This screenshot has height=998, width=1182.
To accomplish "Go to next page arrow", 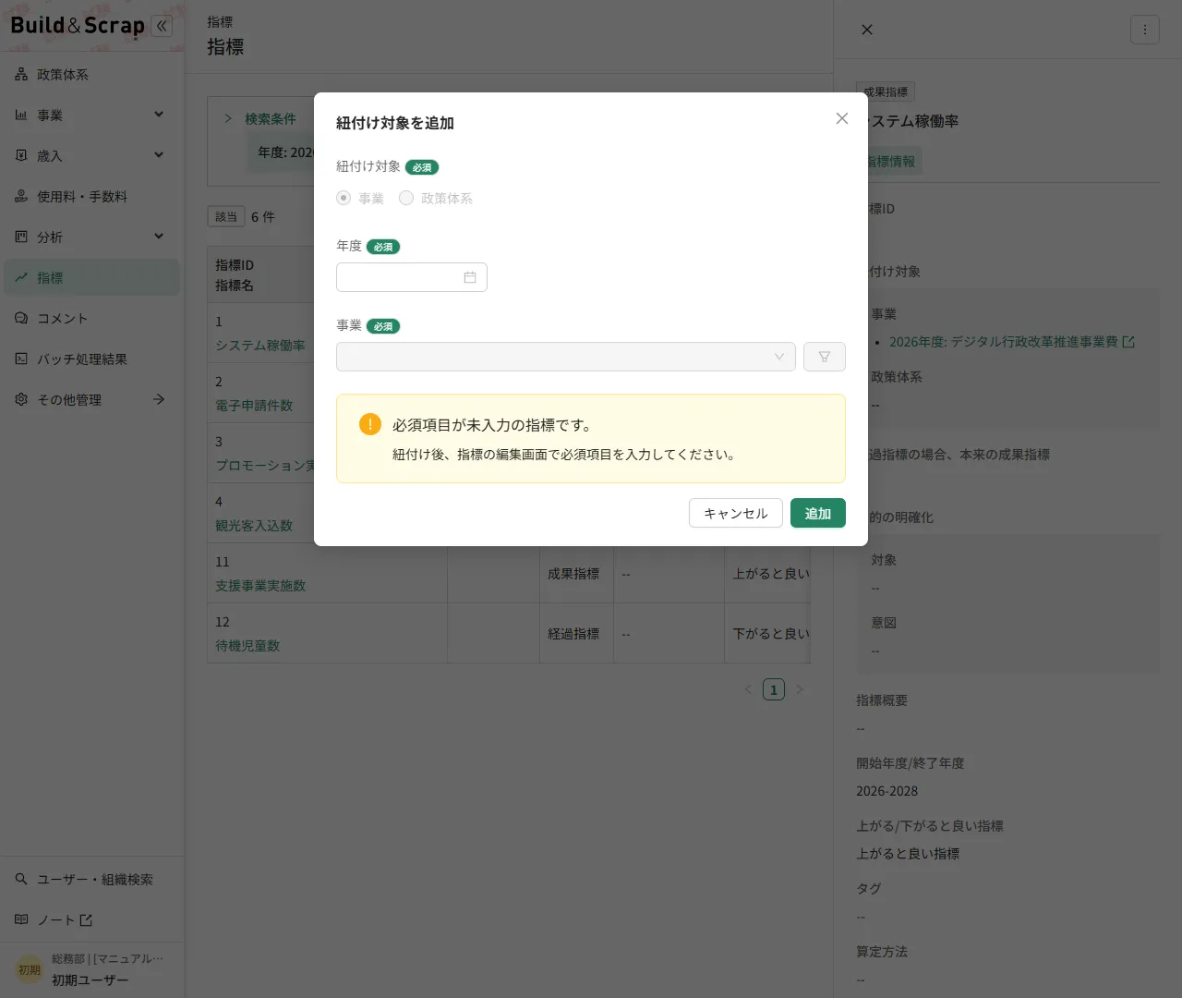I will pyautogui.click(x=800, y=689).
